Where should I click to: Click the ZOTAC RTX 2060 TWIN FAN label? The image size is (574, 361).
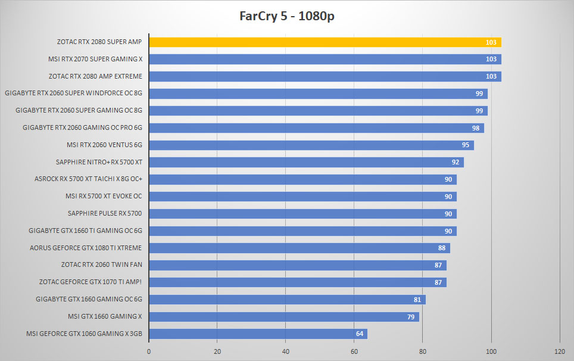[x=101, y=264]
